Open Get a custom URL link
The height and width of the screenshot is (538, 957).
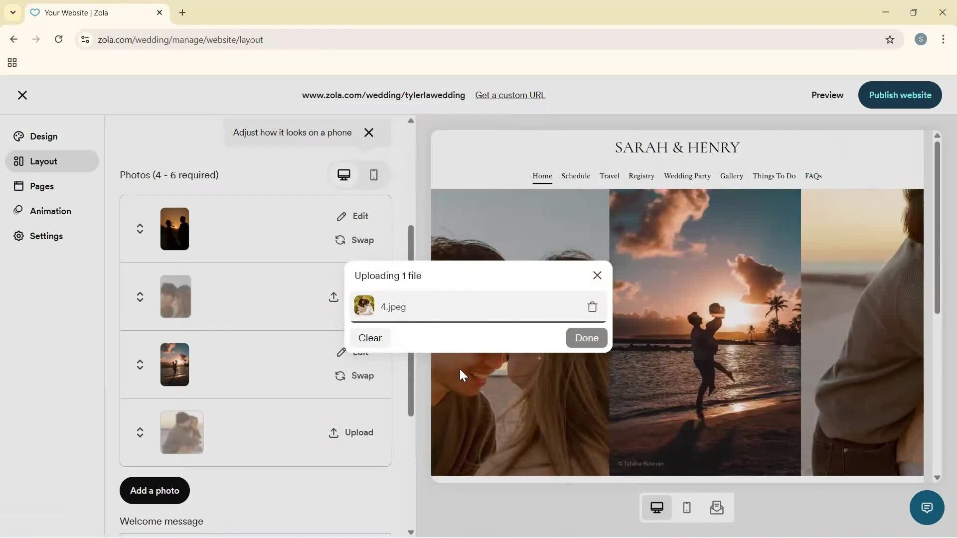[510, 95]
